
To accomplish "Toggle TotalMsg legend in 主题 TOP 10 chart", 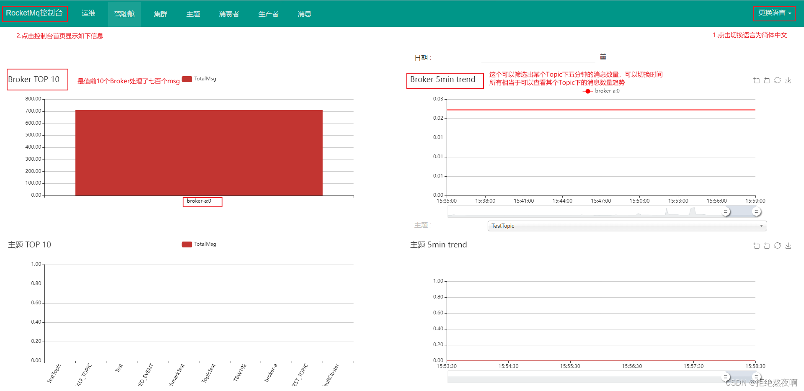I will click(199, 244).
